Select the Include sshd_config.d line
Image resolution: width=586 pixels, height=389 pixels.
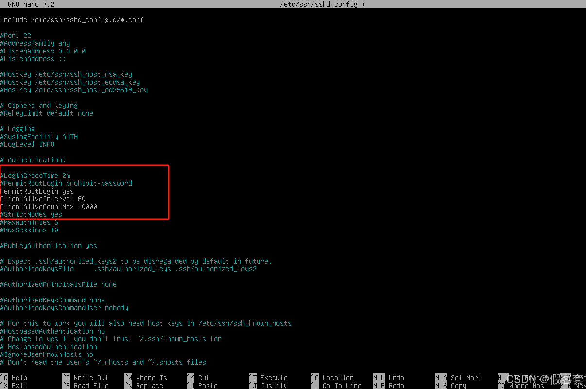tap(72, 20)
